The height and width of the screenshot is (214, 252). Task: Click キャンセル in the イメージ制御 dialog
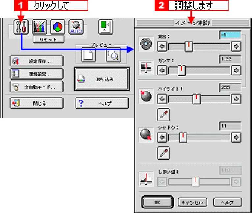click(192, 202)
